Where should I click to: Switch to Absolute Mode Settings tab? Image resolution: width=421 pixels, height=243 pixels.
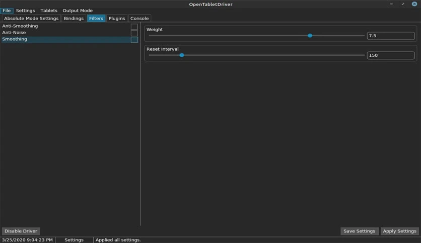[x=31, y=18]
